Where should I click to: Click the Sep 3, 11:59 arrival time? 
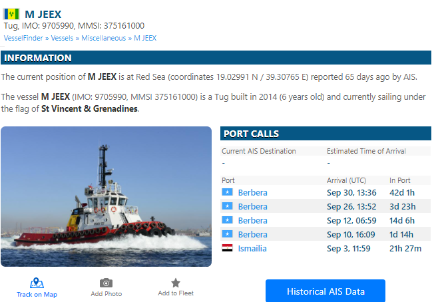click(348, 248)
